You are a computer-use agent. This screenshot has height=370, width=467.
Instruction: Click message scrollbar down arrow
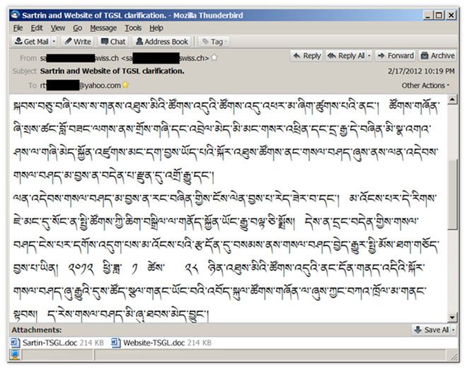(452, 318)
